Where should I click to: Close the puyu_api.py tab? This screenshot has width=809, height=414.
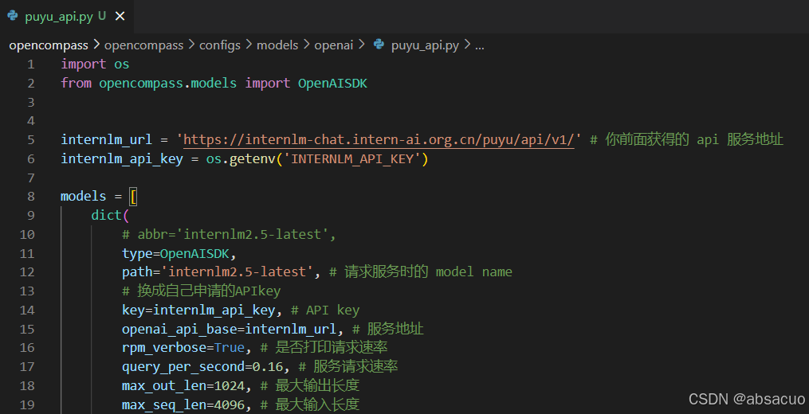tap(120, 17)
